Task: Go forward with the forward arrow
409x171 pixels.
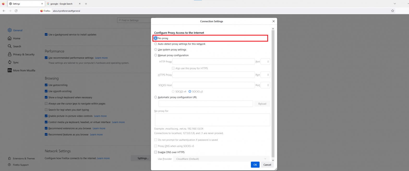Action: [10, 11]
